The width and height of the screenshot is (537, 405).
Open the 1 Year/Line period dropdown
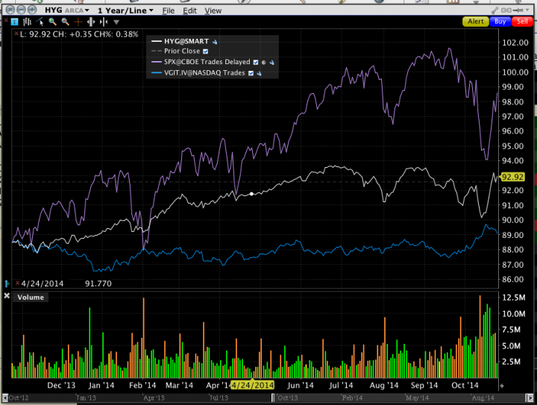126,10
